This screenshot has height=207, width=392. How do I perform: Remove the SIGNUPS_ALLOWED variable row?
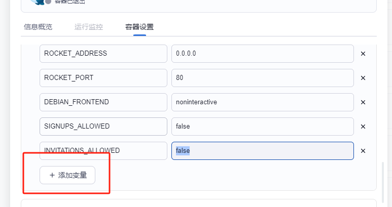click(x=363, y=127)
